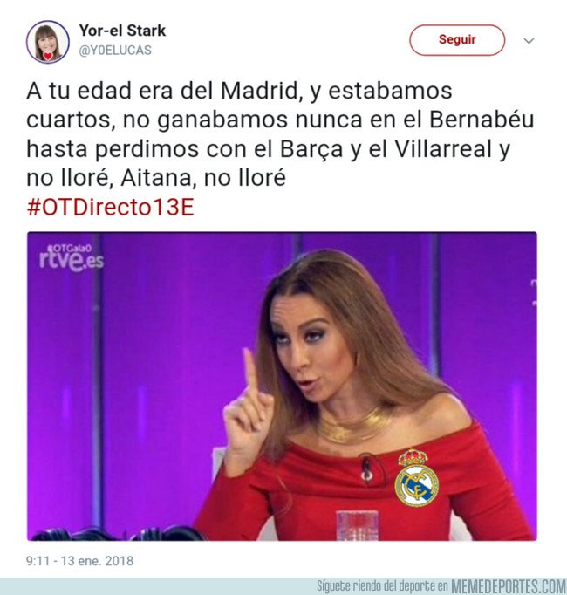This screenshot has width=567, height=595.
Task: Click the word Bernabéu in the tweet
Action: [x=482, y=120]
